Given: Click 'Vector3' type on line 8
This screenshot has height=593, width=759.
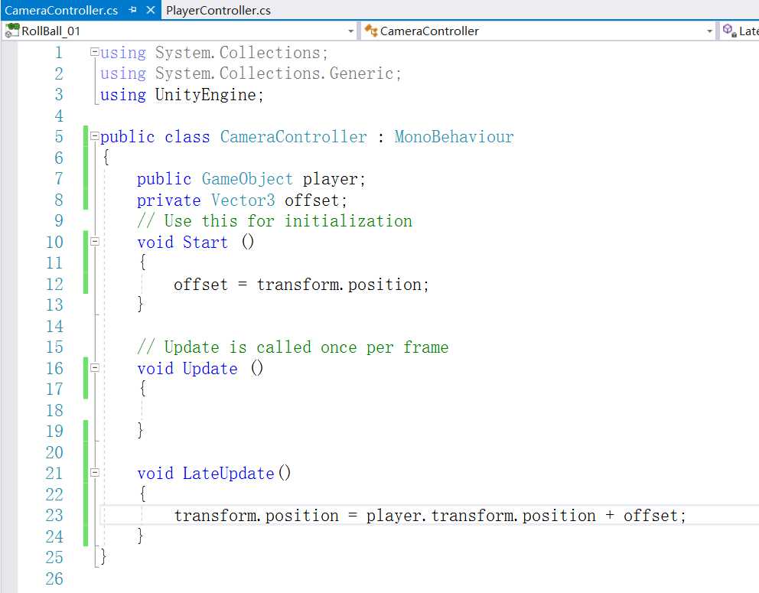Looking at the screenshot, I should [243, 200].
